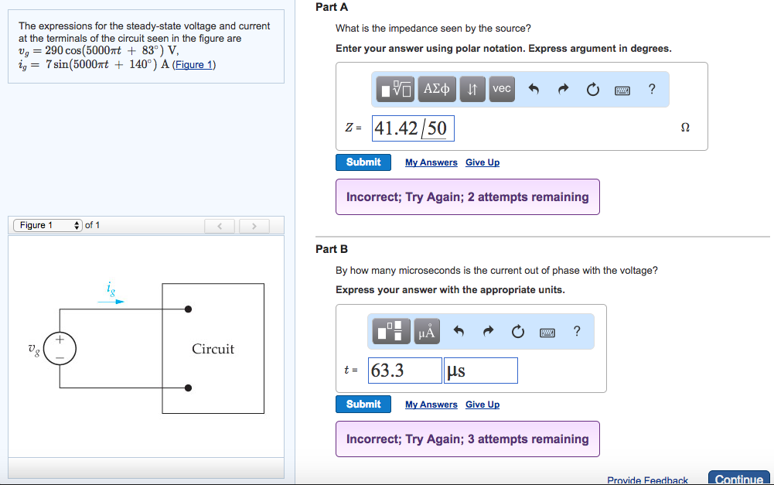
Task: Open My Answers for Part B
Action: 431,405
